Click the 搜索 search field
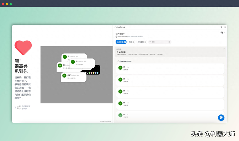This screenshot has height=141, width=239. (159, 42)
